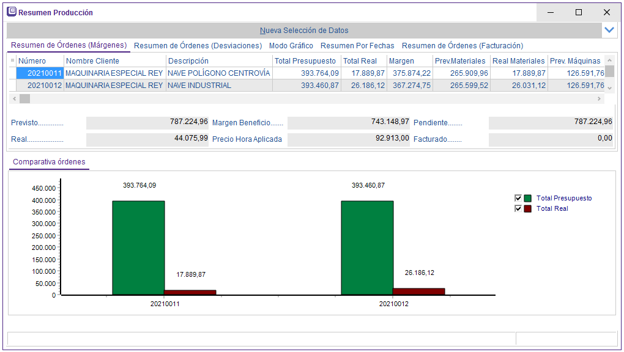The width and height of the screenshot is (624, 352).
Task: Click the green Total Presupuesto legend swatch
Action: click(x=528, y=198)
